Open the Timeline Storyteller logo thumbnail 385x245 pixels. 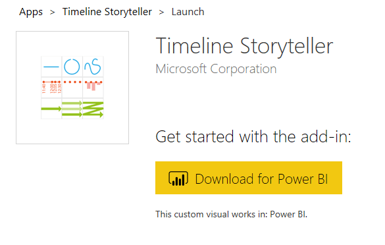(x=72, y=88)
